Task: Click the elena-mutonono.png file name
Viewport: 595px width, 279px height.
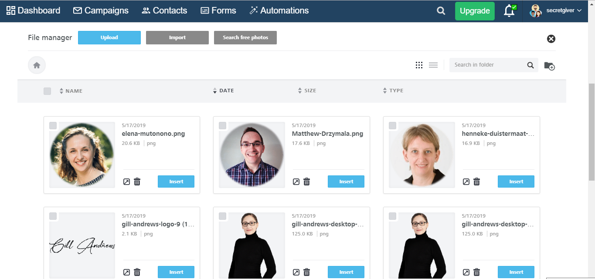Action: tap(153, 134)
